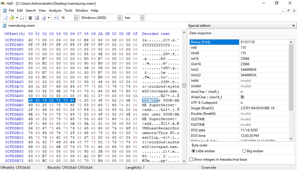This screenshot has width=297, height=170.
Task: Open the hex offset base dropdown
Action: (142, 18)
